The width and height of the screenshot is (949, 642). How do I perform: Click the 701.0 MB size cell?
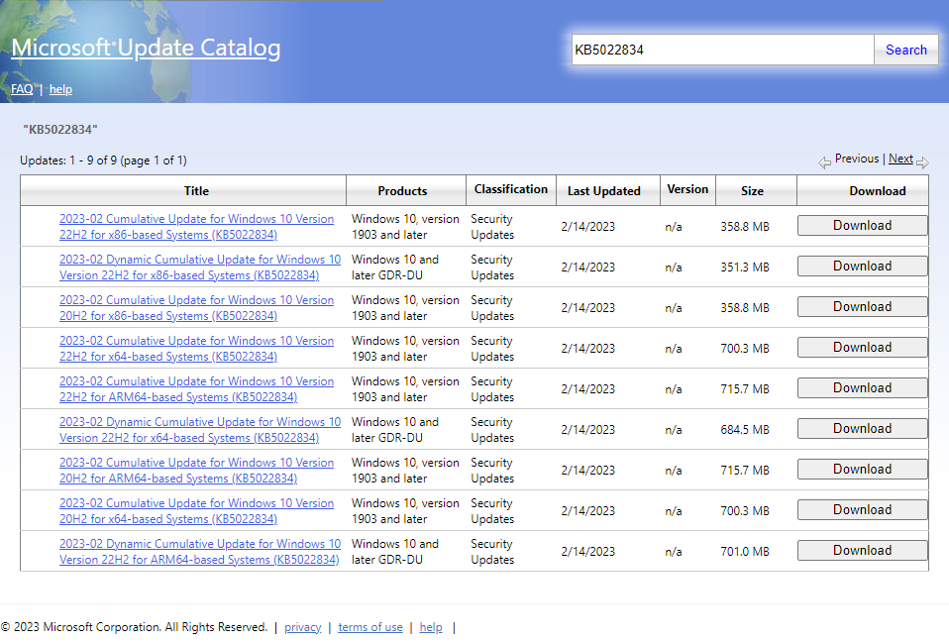[x=745, y=551]
